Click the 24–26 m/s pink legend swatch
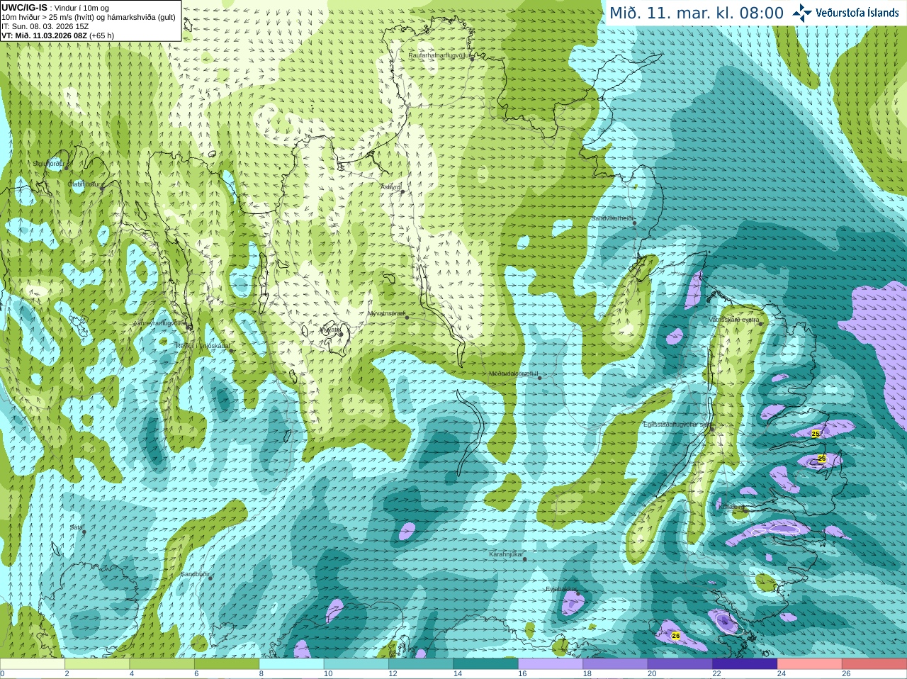The width and height of the screenshot is (907, 679). pyautogui.click(x=810, y=664)
